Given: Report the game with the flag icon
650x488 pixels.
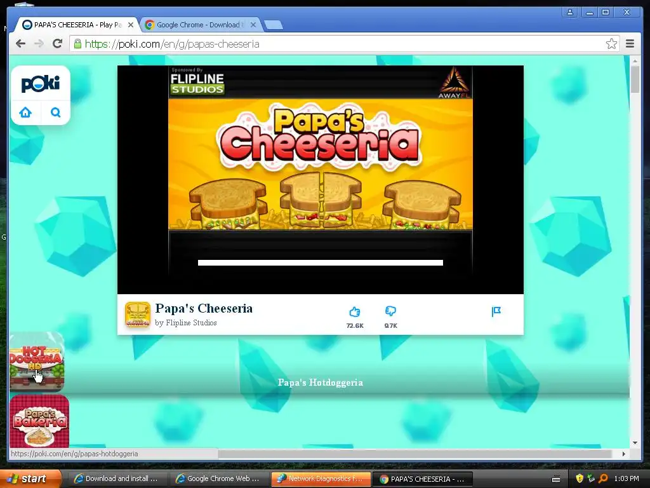Looking at the screenshot, I should pos(496,311).
